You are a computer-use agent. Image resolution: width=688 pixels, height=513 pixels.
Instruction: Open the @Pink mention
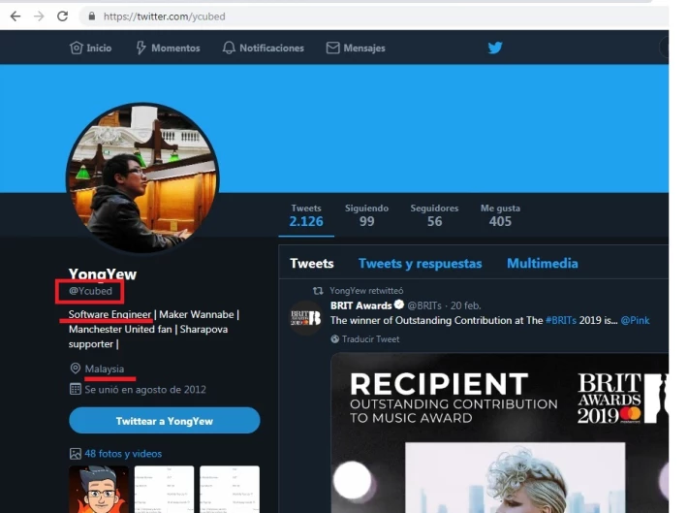(635, 320)
